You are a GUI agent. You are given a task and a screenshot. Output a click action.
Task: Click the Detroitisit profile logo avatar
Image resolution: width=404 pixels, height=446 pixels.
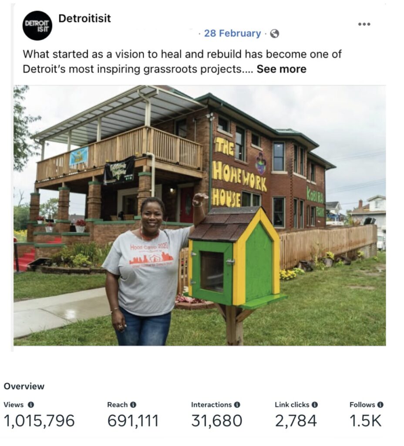37,26
